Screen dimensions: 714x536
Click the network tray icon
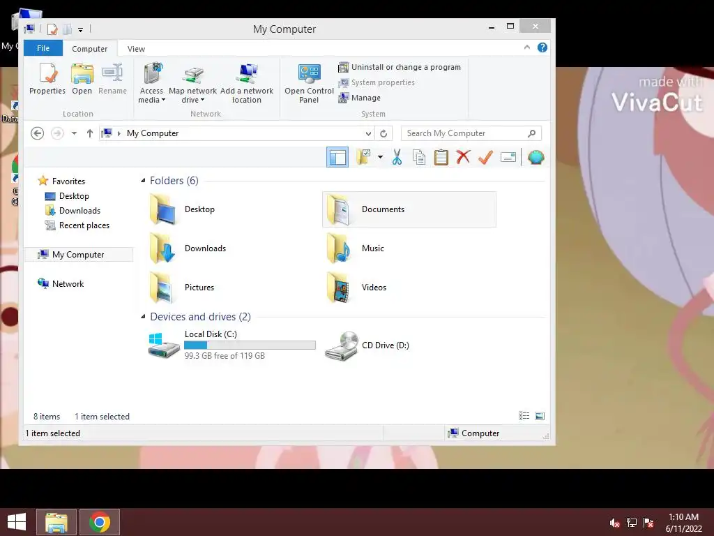tap(632, 523)
